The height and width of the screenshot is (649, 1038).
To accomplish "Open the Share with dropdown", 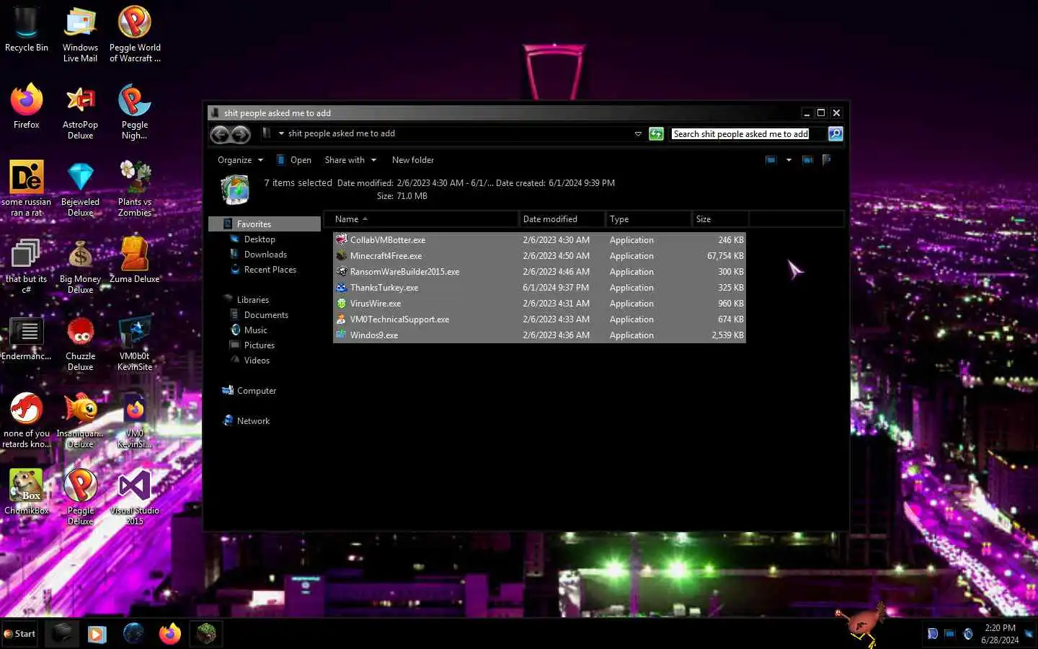I will [x=350, y=160].
